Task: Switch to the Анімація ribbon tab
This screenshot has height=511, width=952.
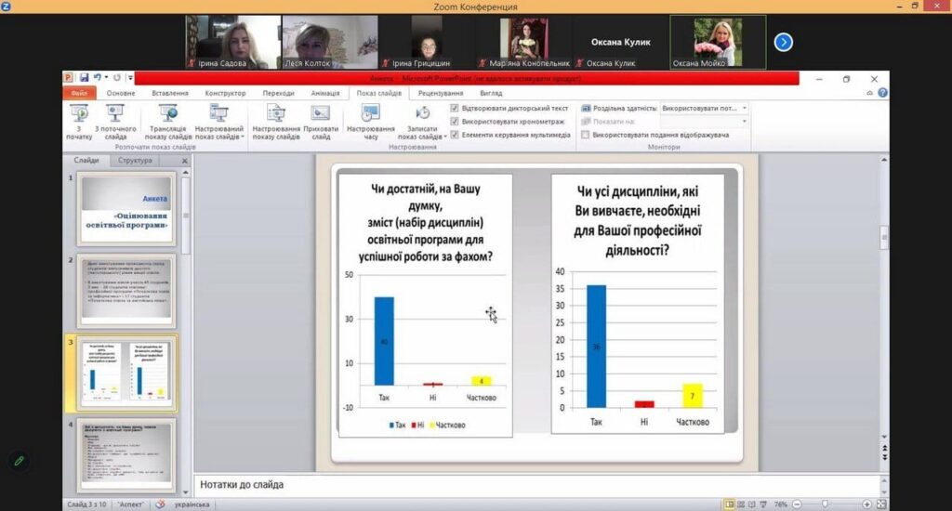Action: pyautogui.click(x=325, y=93)
